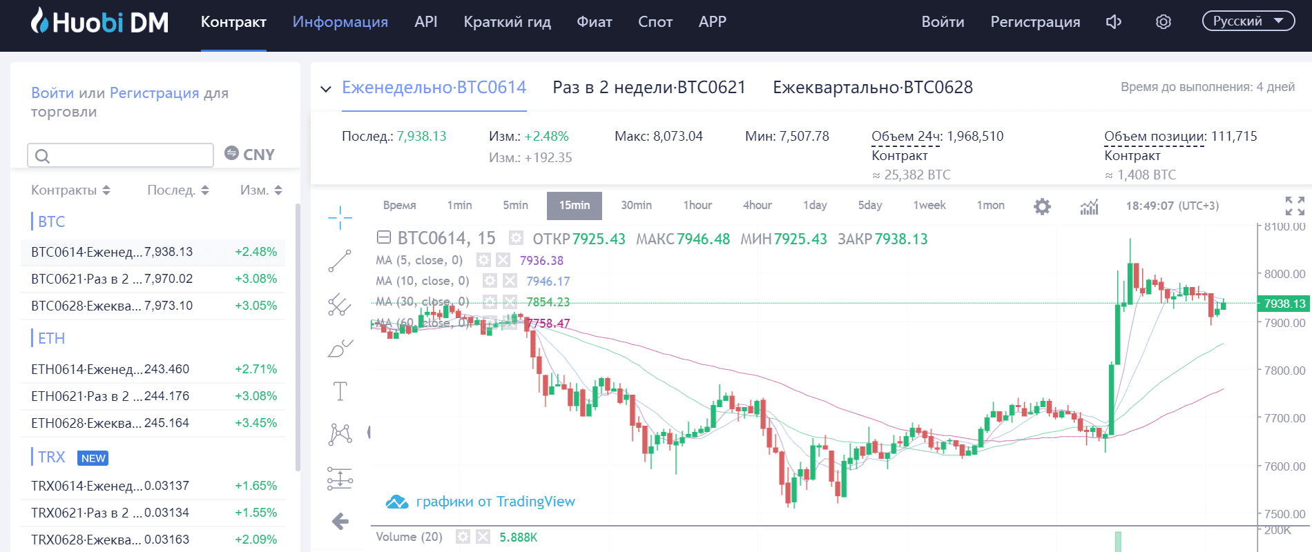
Task: Open the API menu item
Action: (x=426, y=22)
